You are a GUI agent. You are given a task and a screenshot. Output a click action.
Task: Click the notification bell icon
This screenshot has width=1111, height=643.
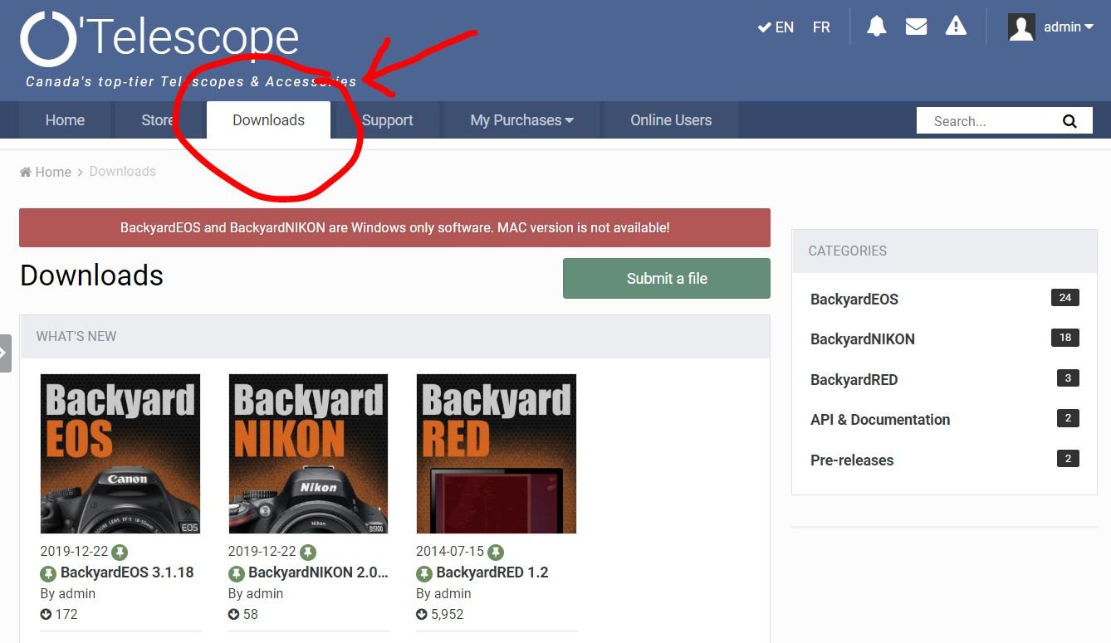click(x=876, y=27)
